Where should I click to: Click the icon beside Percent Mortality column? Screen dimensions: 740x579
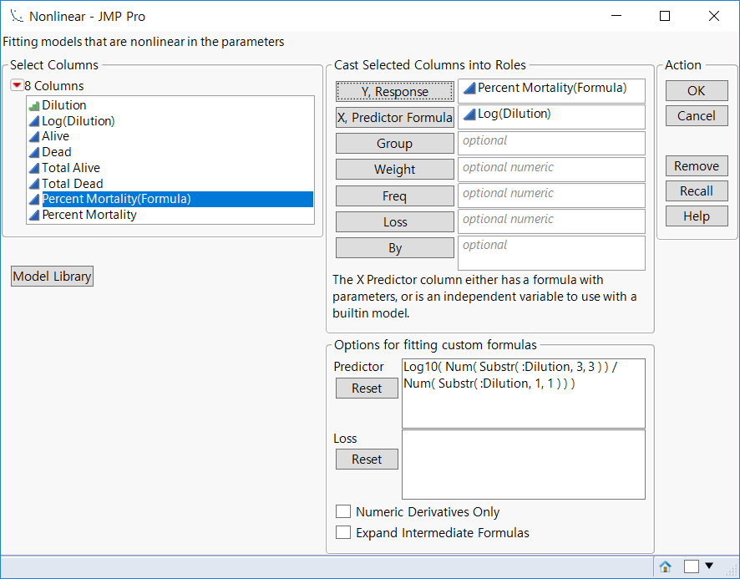click(34, 216)
